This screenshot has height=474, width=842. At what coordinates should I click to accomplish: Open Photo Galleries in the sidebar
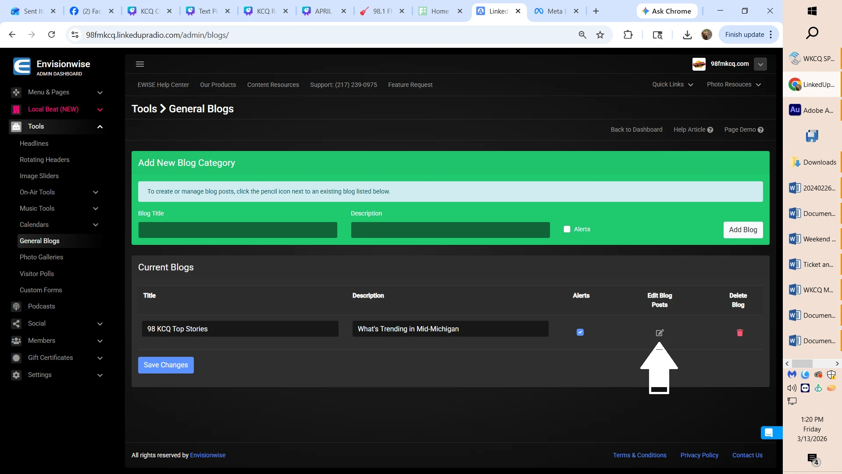(41, 257)
